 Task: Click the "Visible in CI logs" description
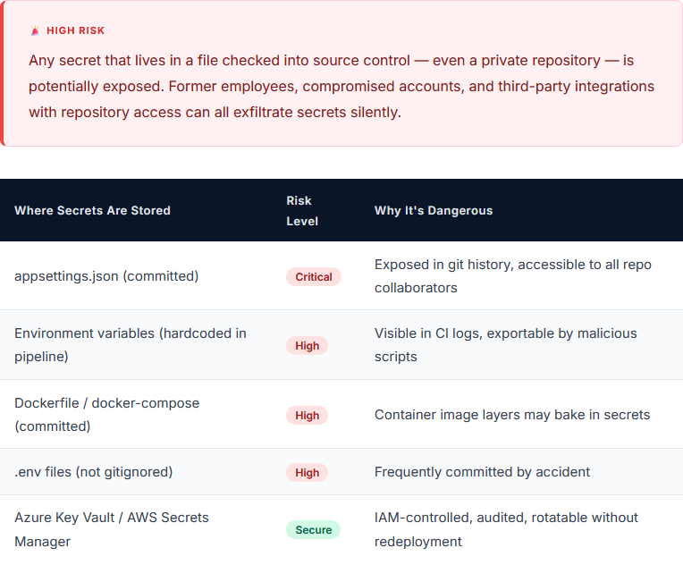tap(505, 345)
